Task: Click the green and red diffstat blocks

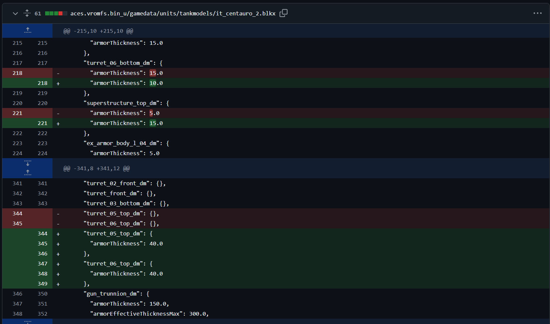Action: pyautogui.click(x=56, y=13)
